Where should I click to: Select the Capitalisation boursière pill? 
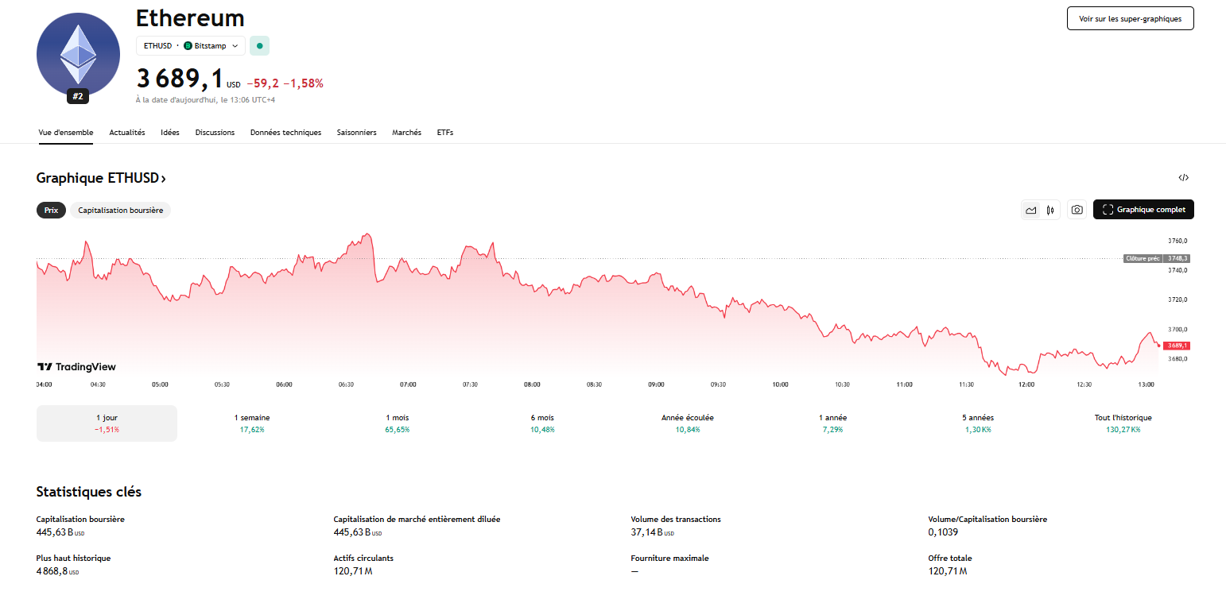120,211
